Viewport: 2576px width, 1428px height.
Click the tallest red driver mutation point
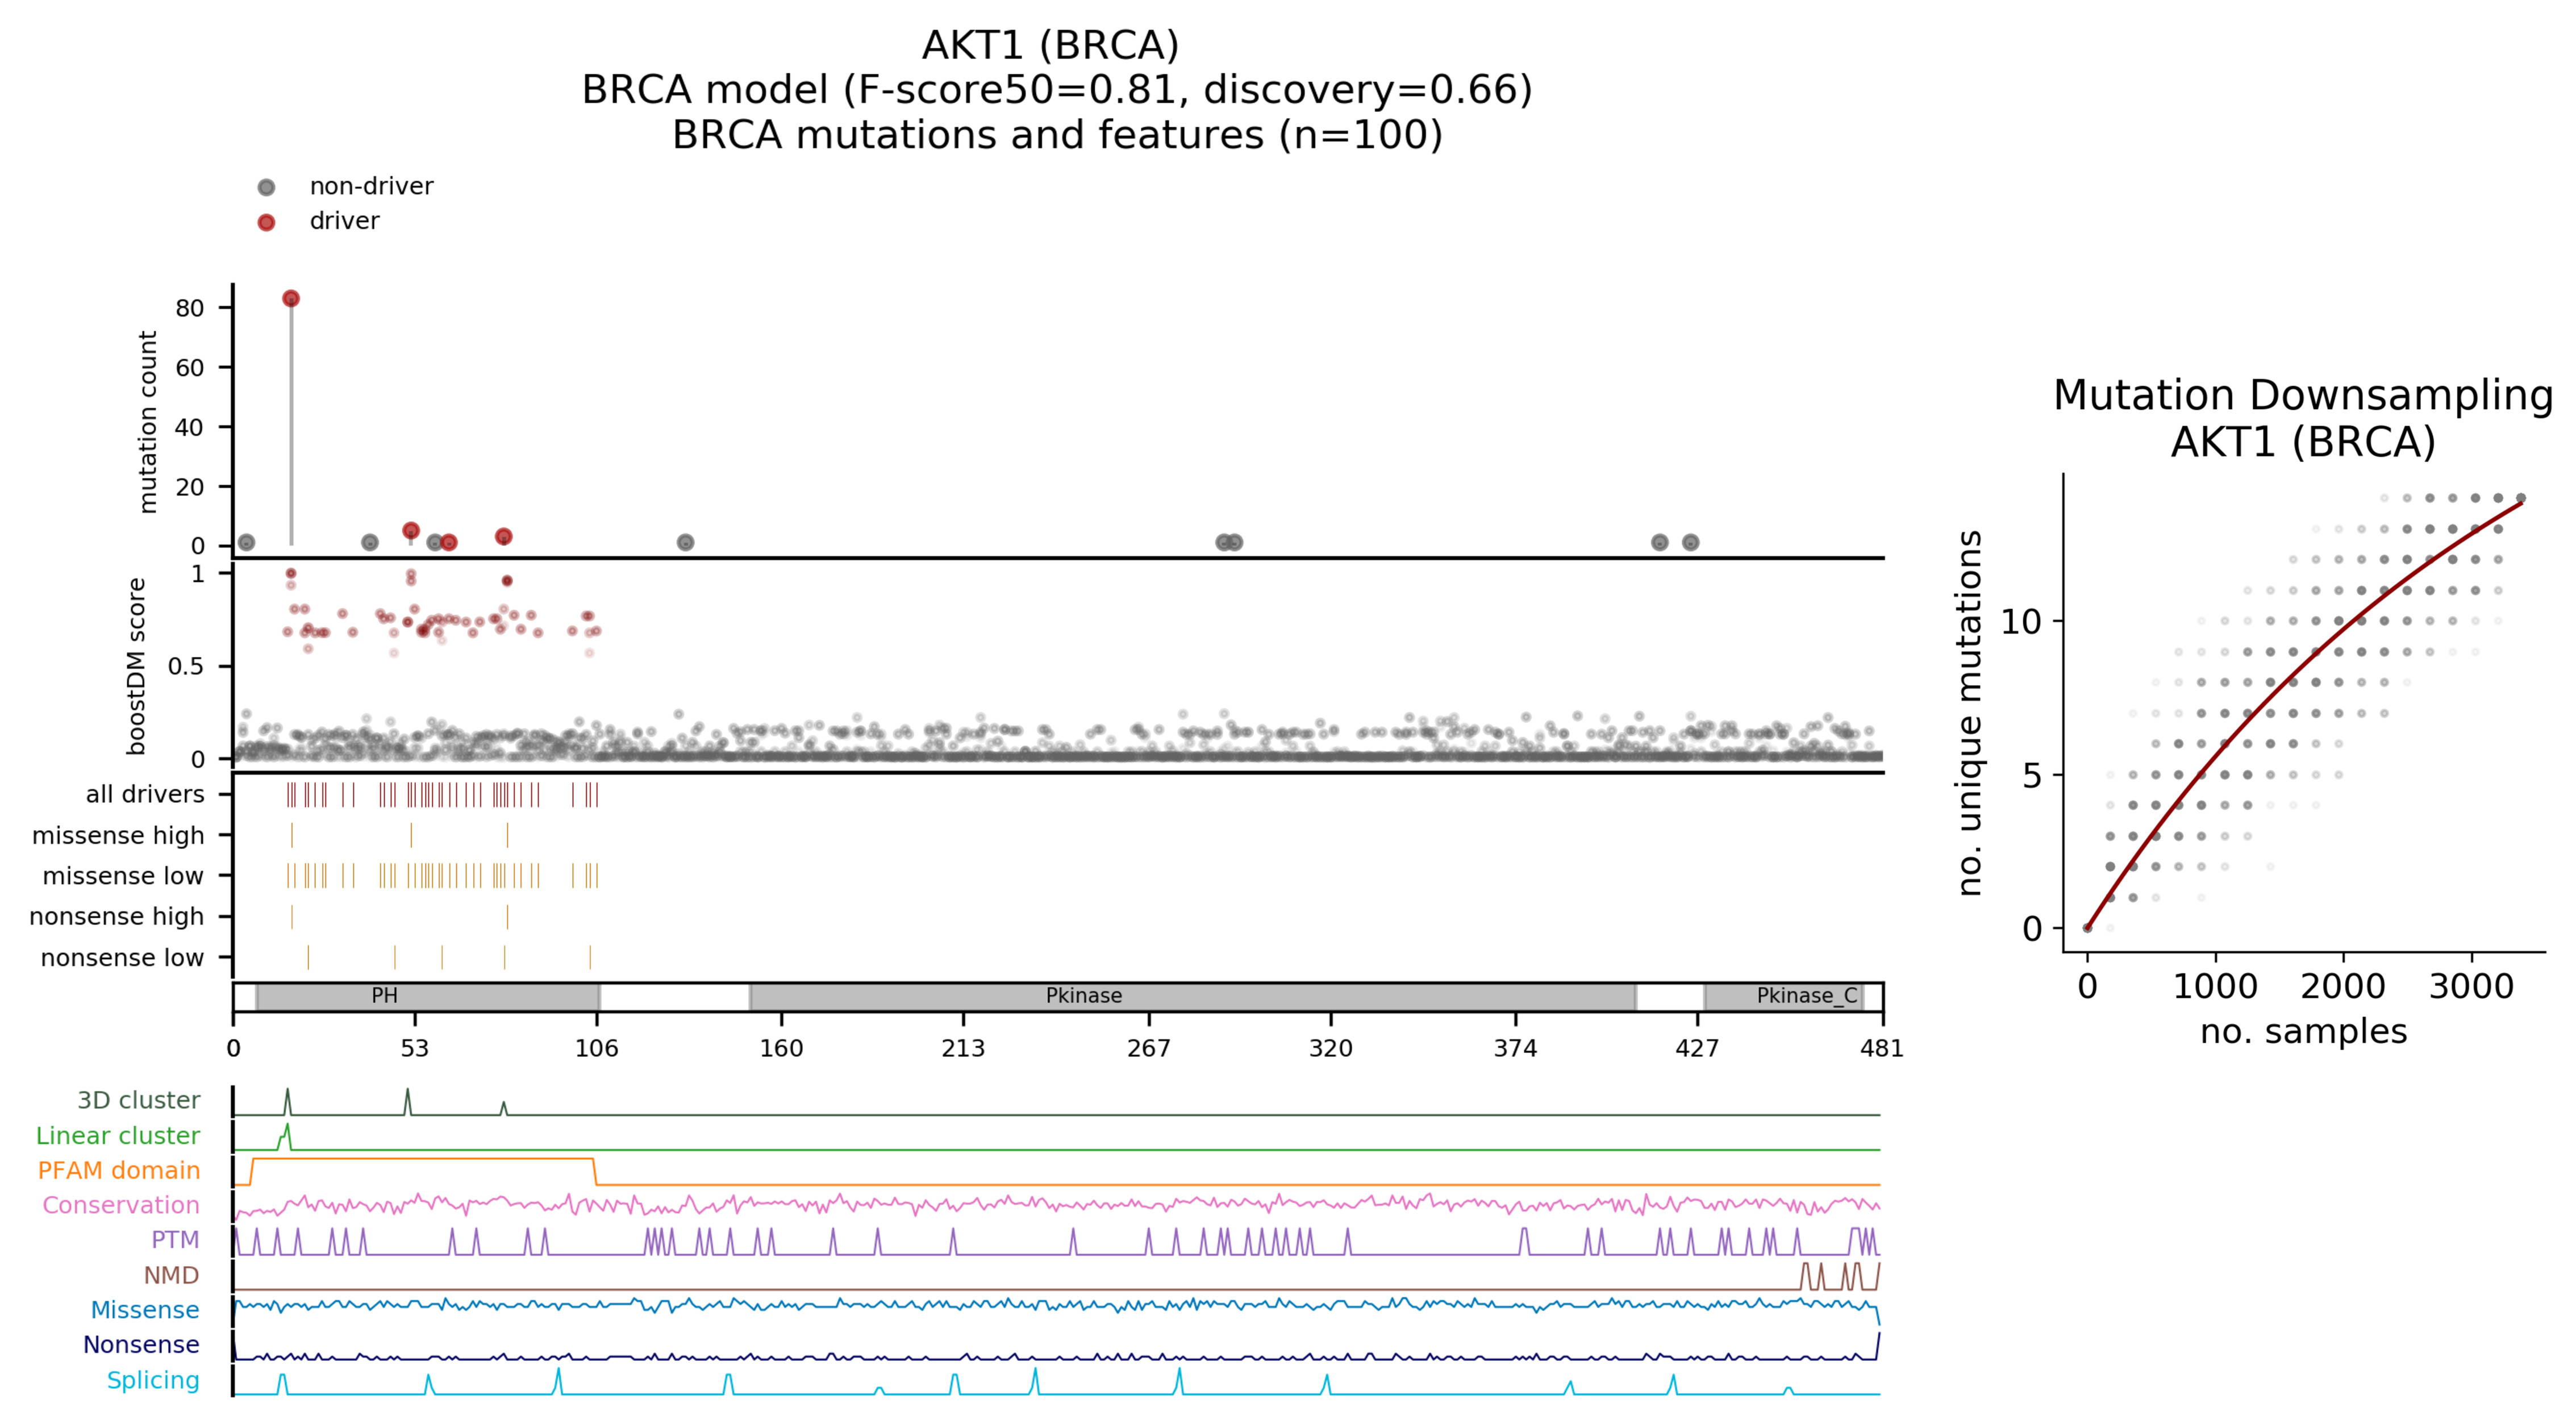click(x=291, y=299)
